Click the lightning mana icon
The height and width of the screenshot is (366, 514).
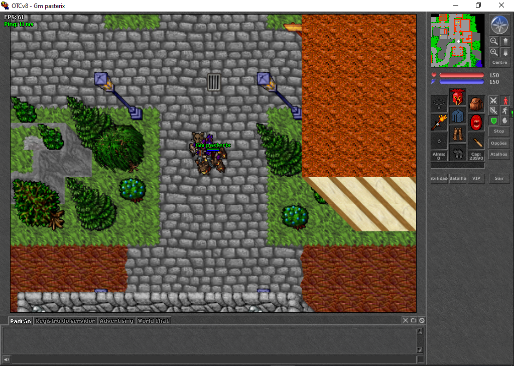[x=434, y=82]
